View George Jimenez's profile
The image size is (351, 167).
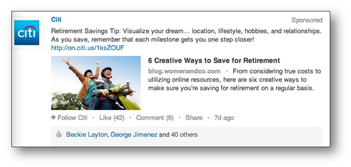[134, 134]
